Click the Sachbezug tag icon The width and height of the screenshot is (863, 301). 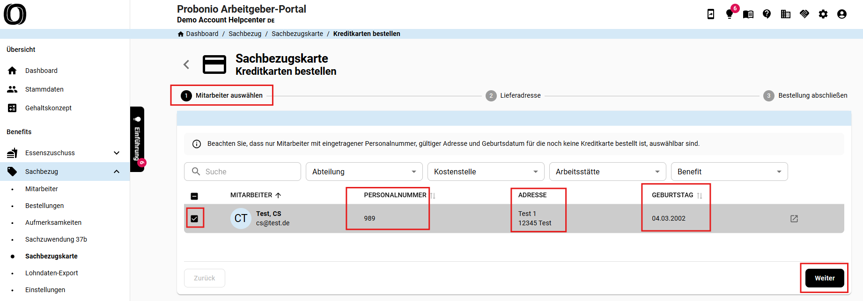click(x=12, y=172)
